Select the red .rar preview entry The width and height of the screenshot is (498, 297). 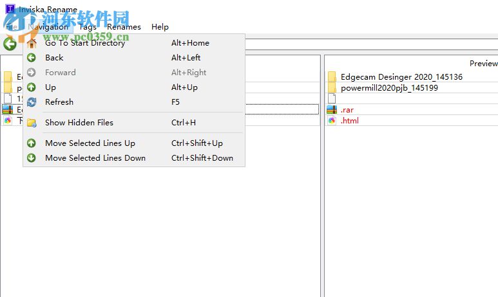pos(347,110)
